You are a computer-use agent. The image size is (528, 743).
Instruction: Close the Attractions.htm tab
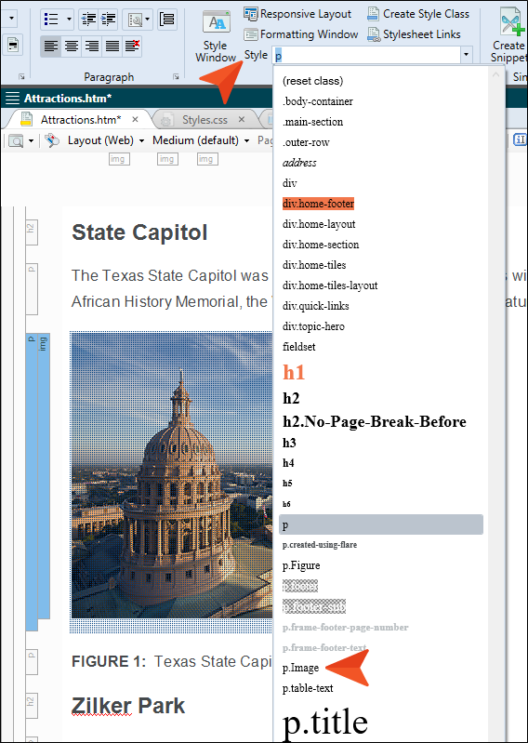tap(136, 119)
